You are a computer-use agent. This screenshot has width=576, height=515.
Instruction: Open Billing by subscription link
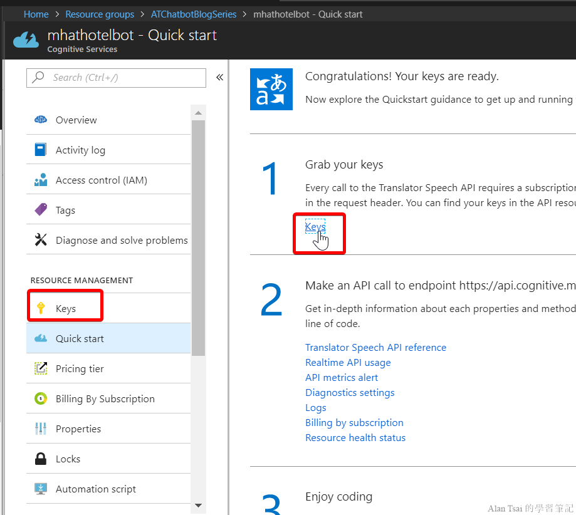[x=354, y=423]
